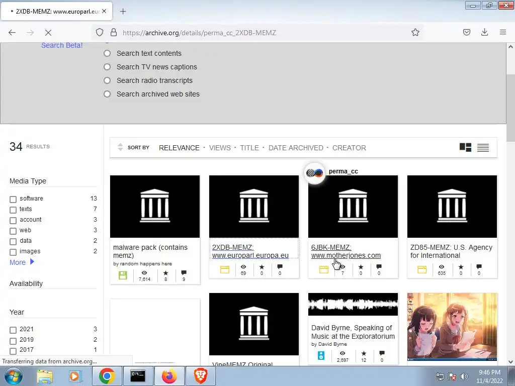The width and height of the screenshot is (515, 386).
Task: Open Firefox downloads panel
Action: point(484,33)
